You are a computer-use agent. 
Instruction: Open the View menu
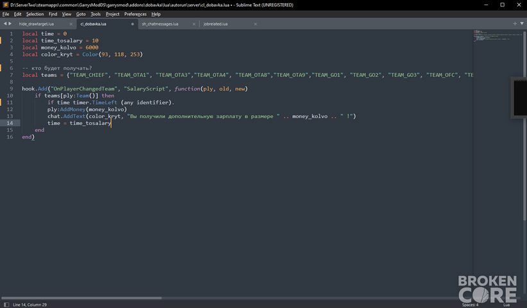point(67,14)
